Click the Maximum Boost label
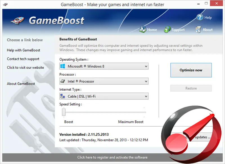Viewport: 225px width, 164px height. coord(131,122)
